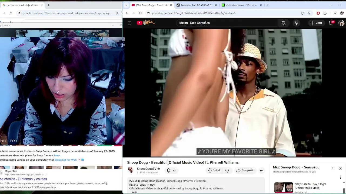346x194 pixels.
Task: Close the PAN DE AZUCAR tab
Action: 216,5
